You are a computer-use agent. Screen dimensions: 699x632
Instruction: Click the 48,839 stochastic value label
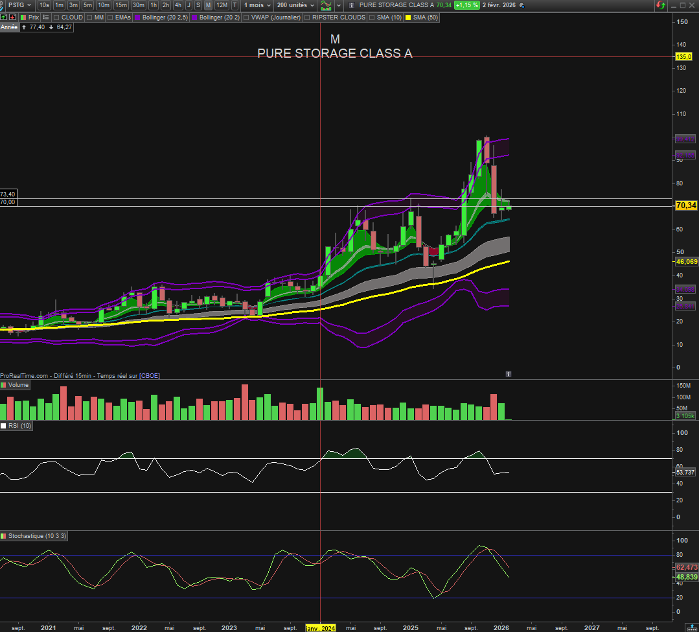click(687, 577)
